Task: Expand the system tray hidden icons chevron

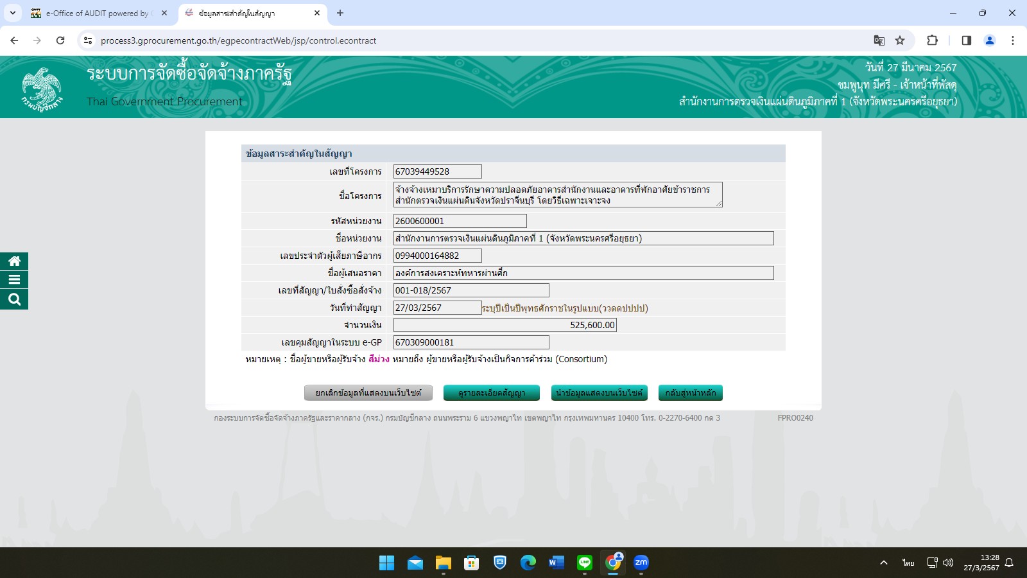Action: (883, 563)
